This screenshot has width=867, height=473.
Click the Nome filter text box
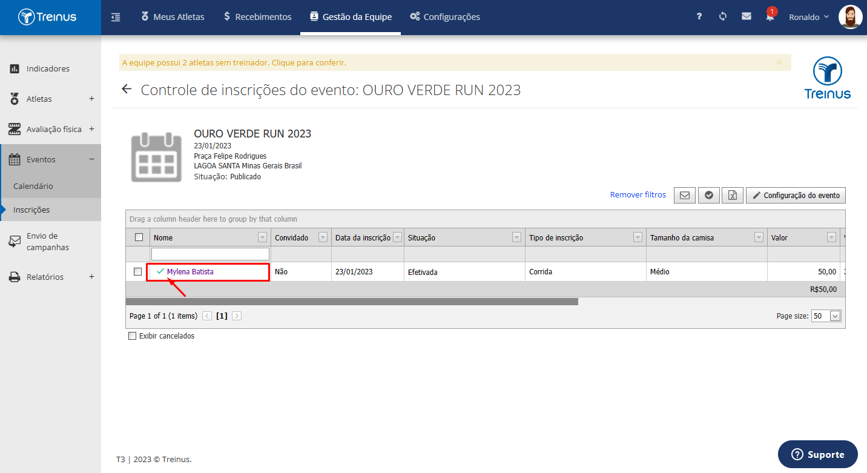pyautogui.click(x=210, y=254)
